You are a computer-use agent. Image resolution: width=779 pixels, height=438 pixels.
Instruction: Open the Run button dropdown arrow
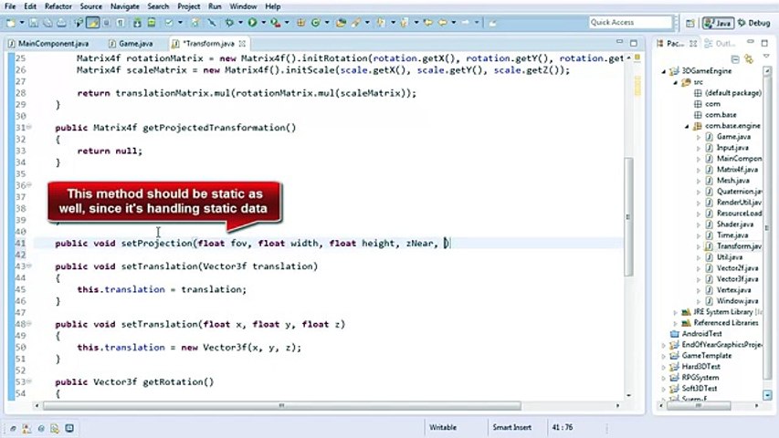(x=263, y=23)
